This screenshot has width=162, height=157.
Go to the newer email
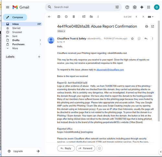coord(136,17)
